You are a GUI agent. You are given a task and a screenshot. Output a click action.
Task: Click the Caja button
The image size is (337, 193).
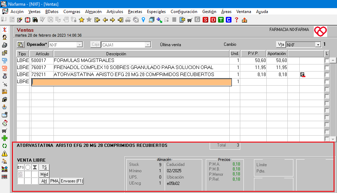tap(95, 44)
